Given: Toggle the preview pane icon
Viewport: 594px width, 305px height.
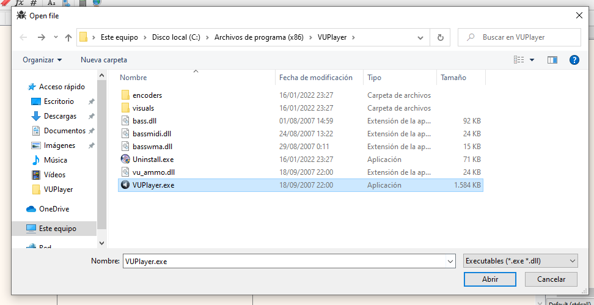Looking at the screenshot, I should click(x=552, y=60).
